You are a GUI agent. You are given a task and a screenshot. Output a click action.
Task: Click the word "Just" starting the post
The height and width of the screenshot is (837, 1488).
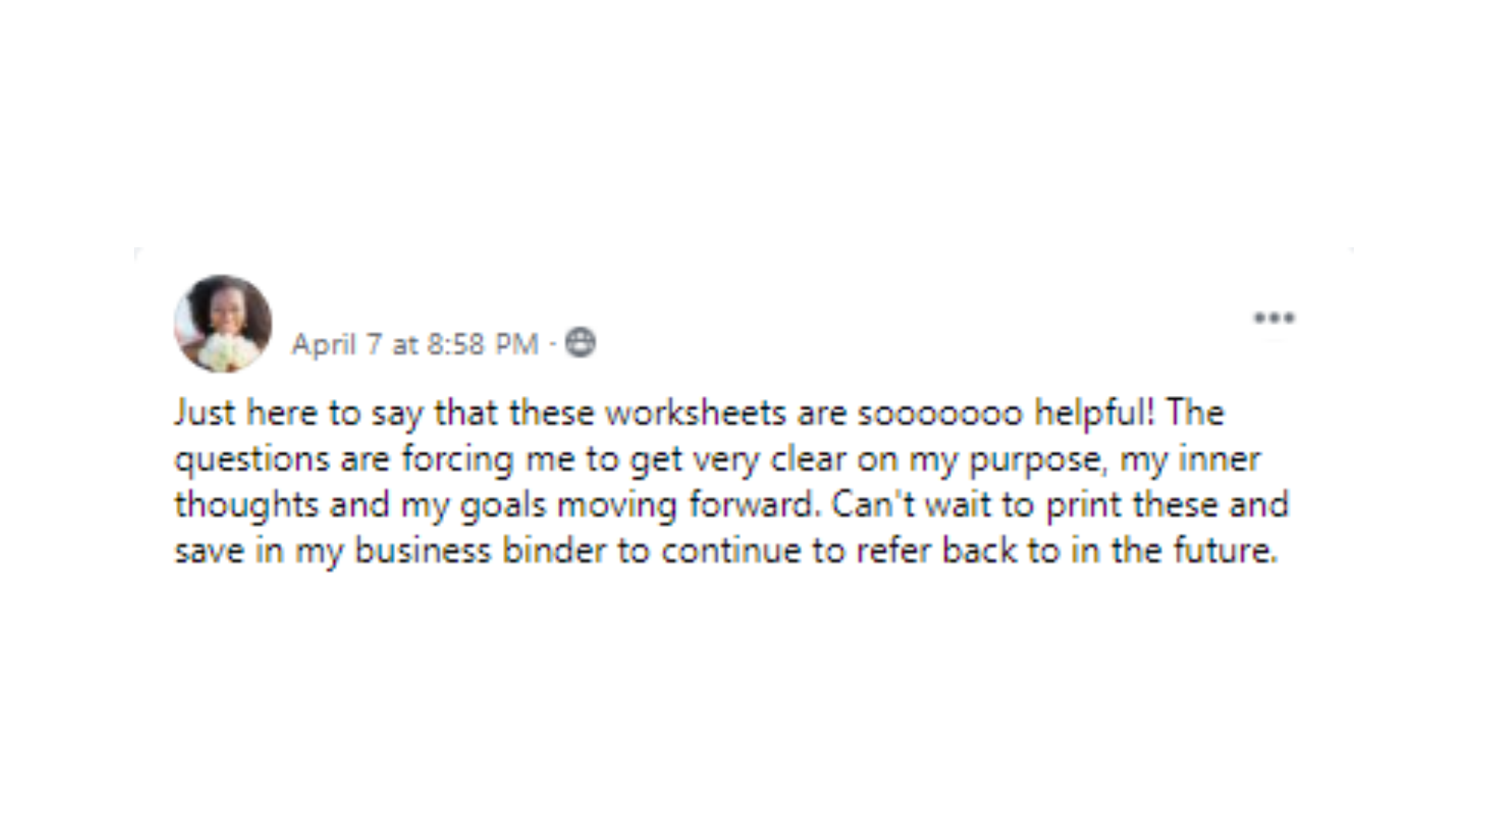[x=205, y=412]
